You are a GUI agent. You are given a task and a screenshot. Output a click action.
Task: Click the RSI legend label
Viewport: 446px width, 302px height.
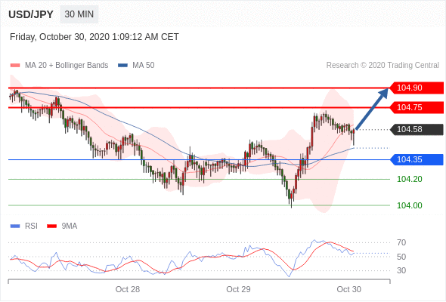click(31, 226)
